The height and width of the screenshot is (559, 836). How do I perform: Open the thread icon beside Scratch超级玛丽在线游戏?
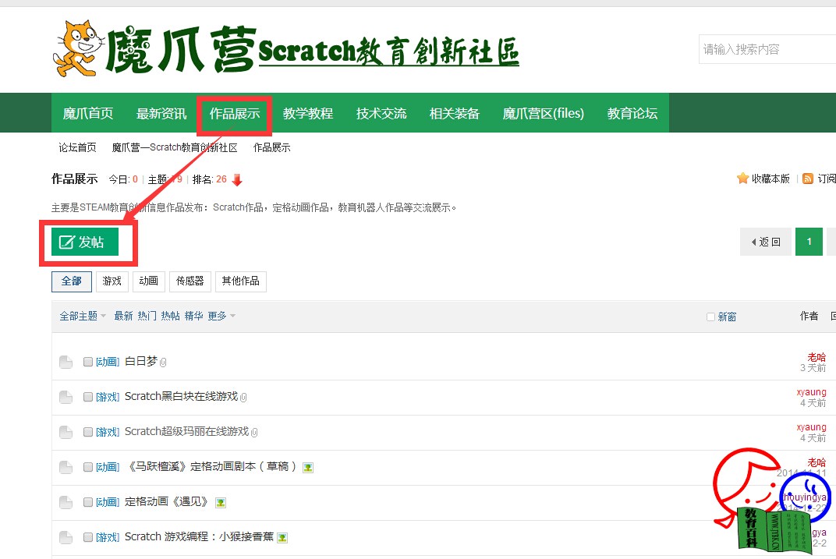click(66, 432)
